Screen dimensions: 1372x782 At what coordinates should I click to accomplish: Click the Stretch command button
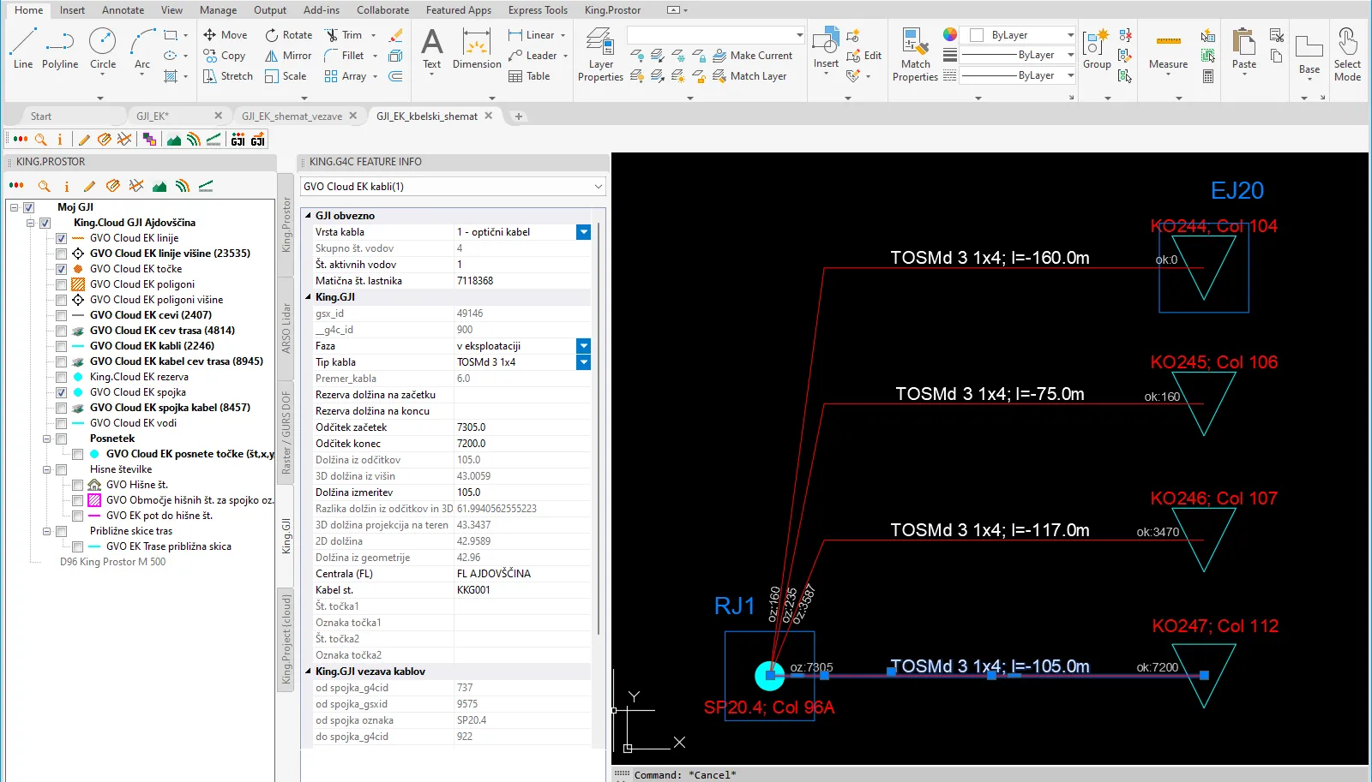point(228,76)
